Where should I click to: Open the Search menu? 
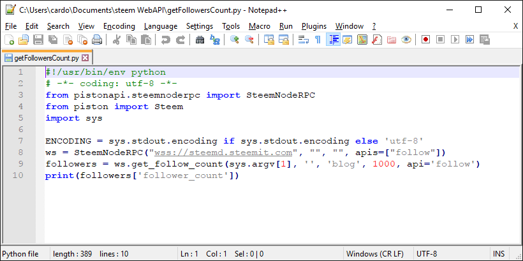(x=58, y=26)
